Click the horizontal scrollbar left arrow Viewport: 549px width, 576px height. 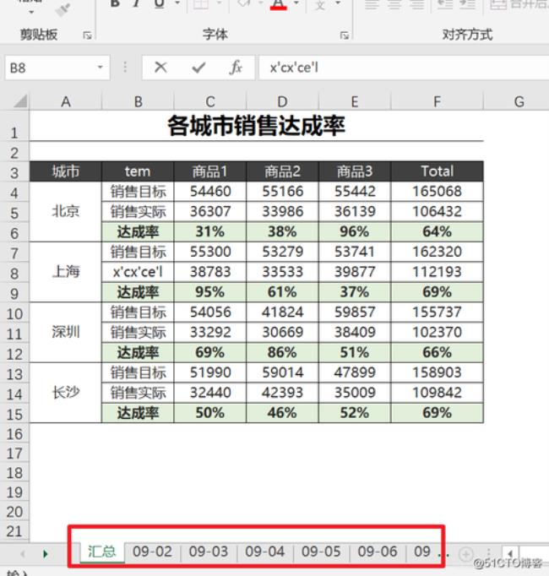510,553
